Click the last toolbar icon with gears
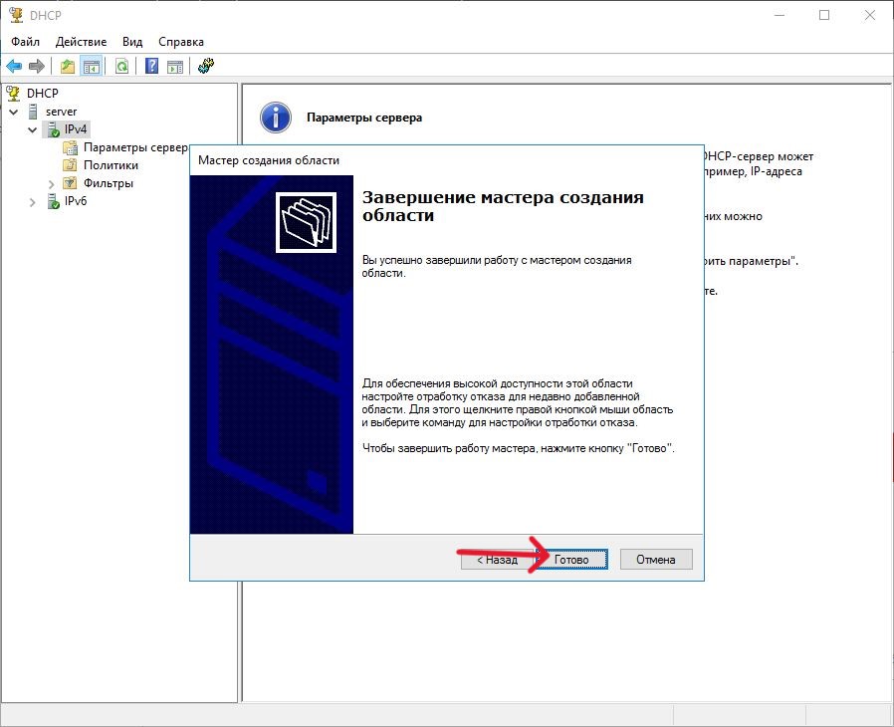The height and width of the screenshot is (727, 894). point(206,67)
